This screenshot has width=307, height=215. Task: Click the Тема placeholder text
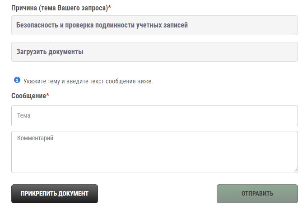click(x=23, y=116)
